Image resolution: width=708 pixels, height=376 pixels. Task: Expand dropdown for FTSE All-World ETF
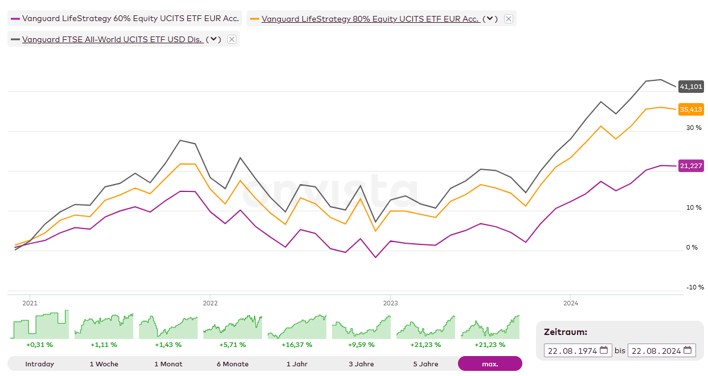click(x=213, y=39)
